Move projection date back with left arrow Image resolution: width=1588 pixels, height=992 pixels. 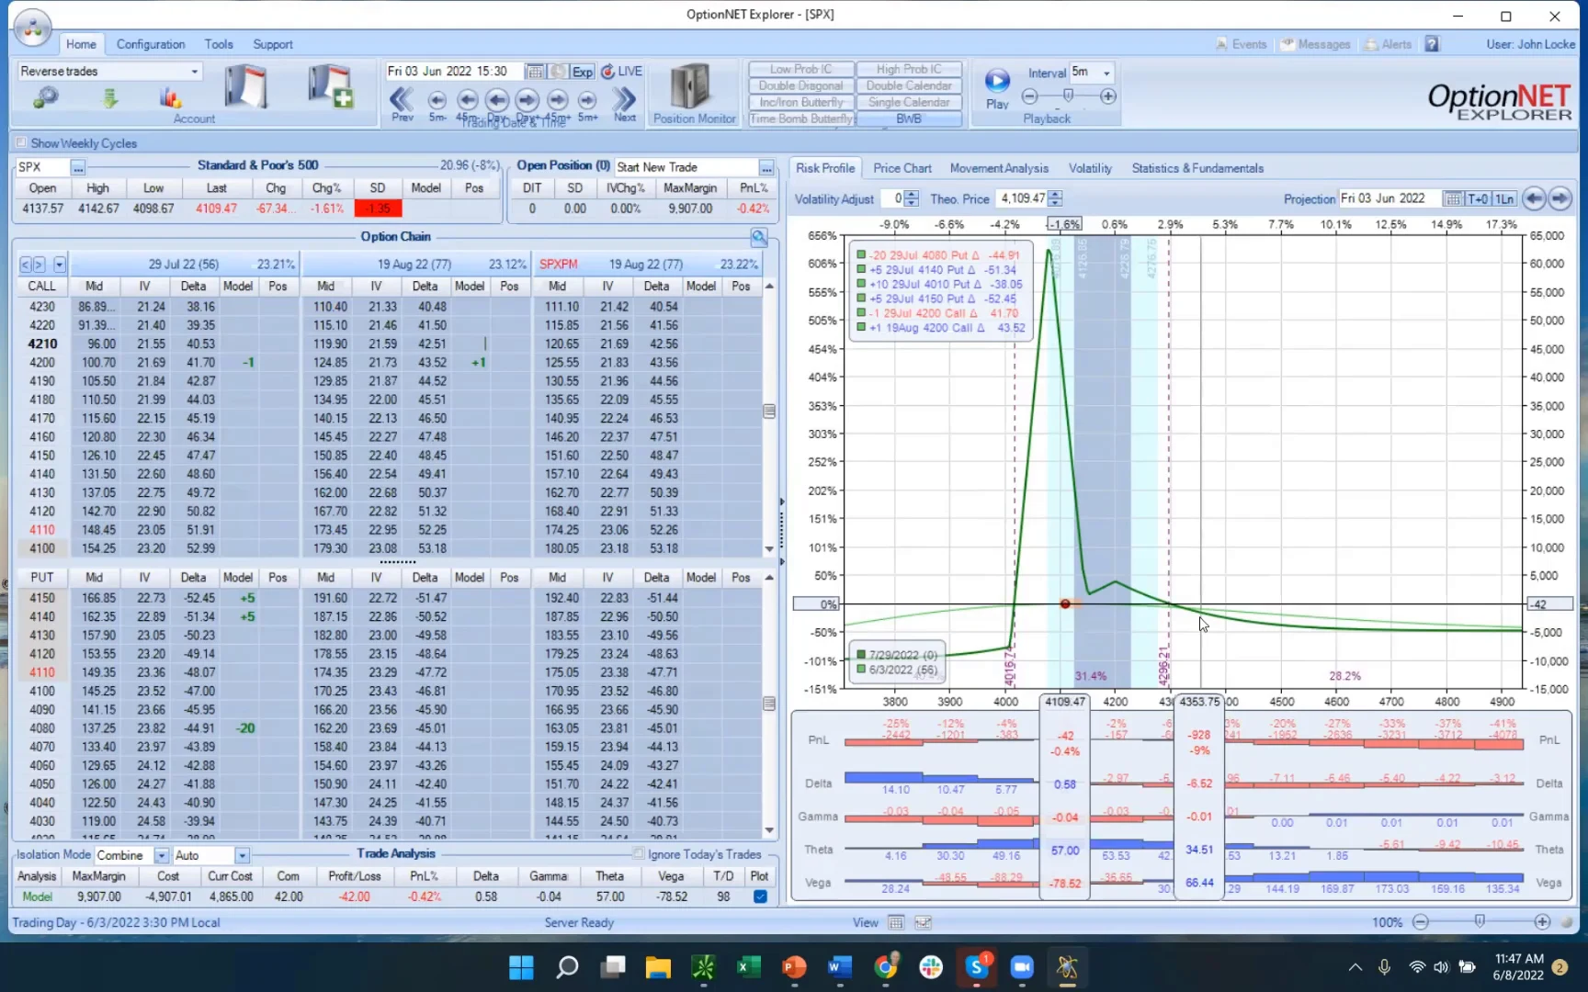(x=1533, y=198)
